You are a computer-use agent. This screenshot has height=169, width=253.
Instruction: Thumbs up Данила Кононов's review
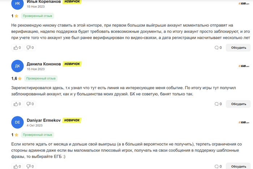[x=16, y=104]
